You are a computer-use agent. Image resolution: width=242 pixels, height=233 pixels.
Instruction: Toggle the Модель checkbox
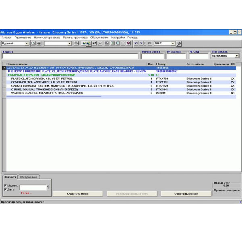(5, 186)
